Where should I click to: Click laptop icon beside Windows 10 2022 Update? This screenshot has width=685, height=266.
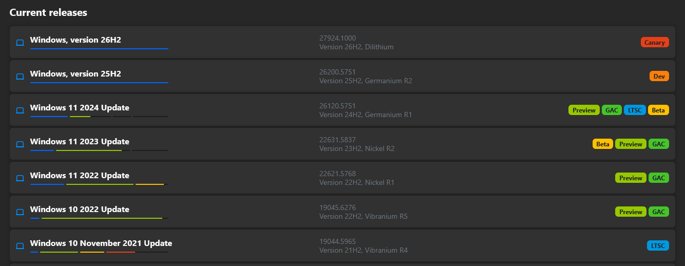click(x=20, y=212)
